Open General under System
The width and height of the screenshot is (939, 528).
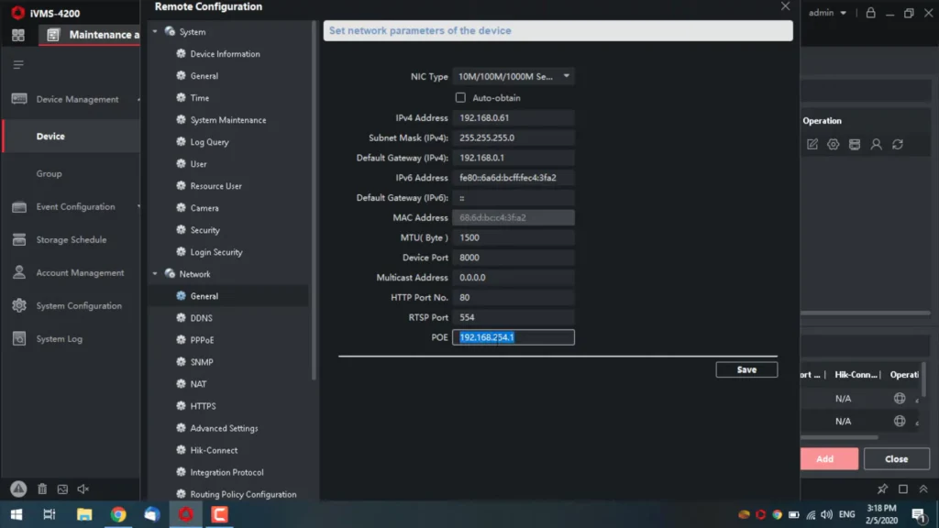click(204, 76)
